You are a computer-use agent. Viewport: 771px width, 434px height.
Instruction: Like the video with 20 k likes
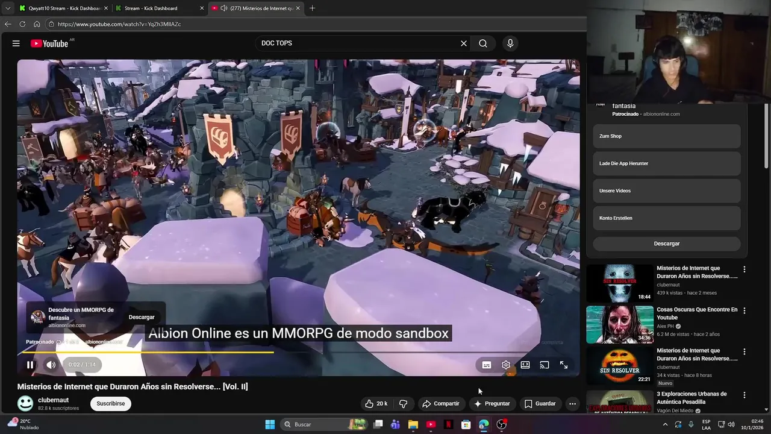[x=376, y=404]
